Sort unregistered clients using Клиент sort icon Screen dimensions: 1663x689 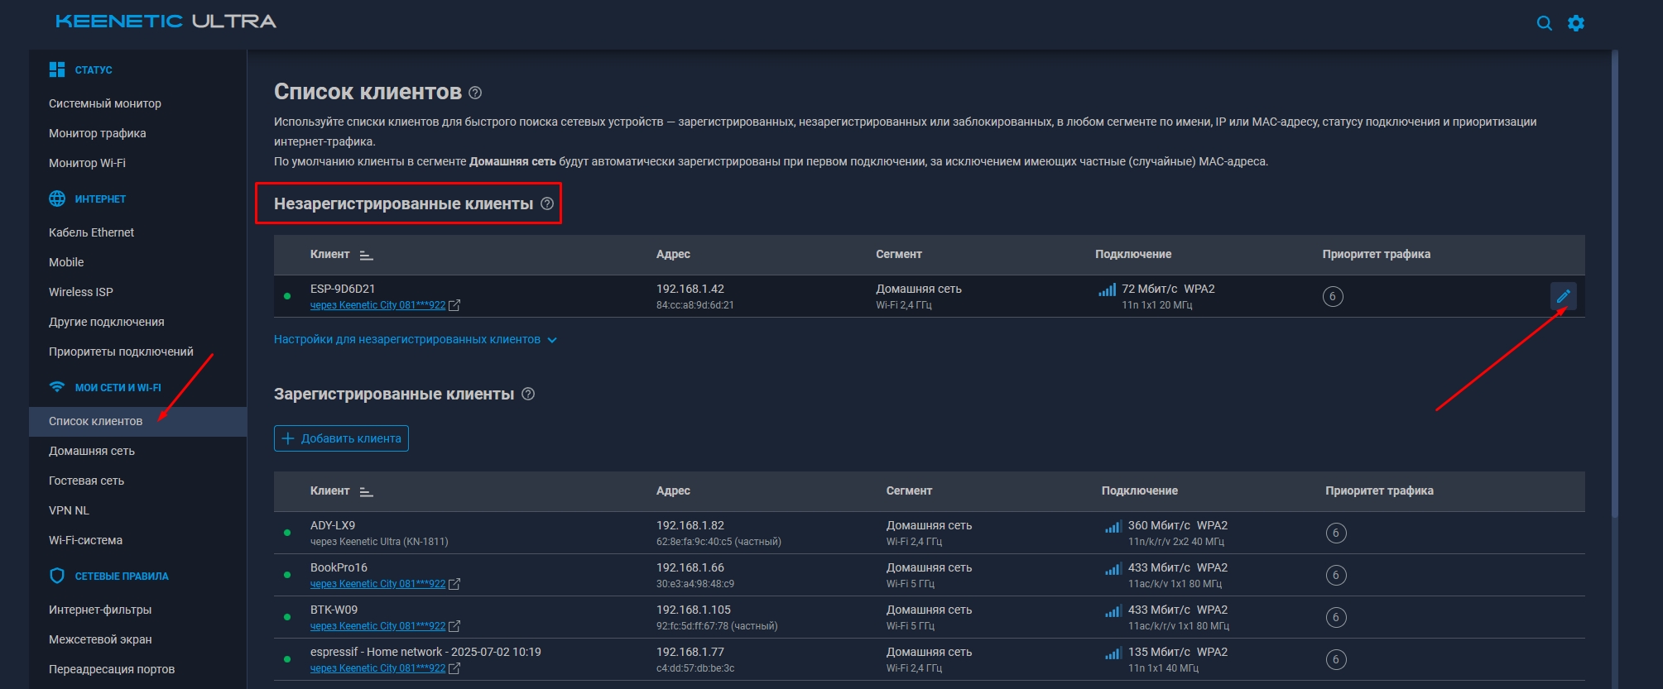(x=367, y=255)
